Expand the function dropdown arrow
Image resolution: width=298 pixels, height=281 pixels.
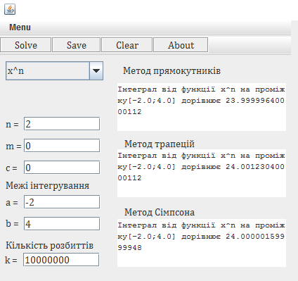pyautogui.click(x=96, y=70)
